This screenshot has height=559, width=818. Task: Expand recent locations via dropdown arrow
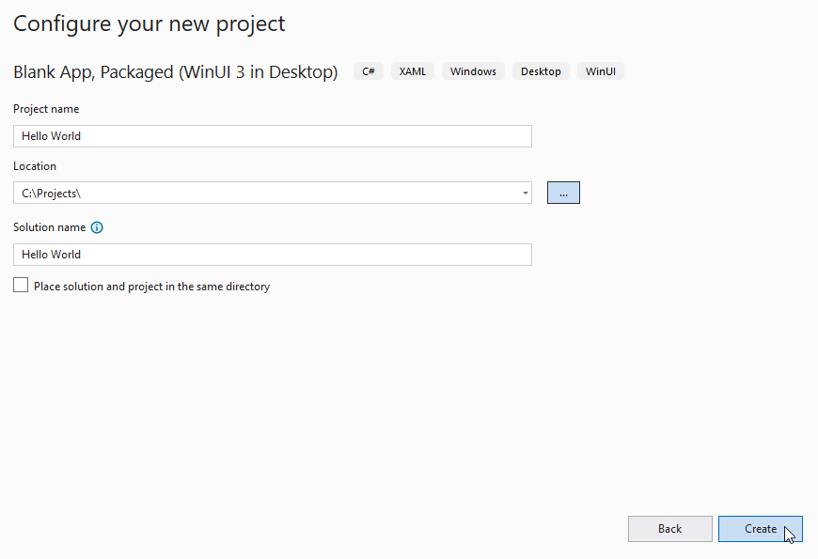[x=524, y=193]
